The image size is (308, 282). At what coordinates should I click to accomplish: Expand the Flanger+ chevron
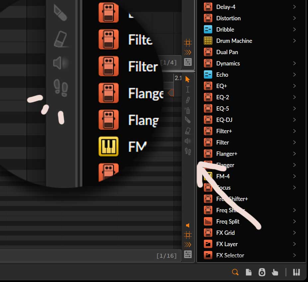[x=294, y=154]
